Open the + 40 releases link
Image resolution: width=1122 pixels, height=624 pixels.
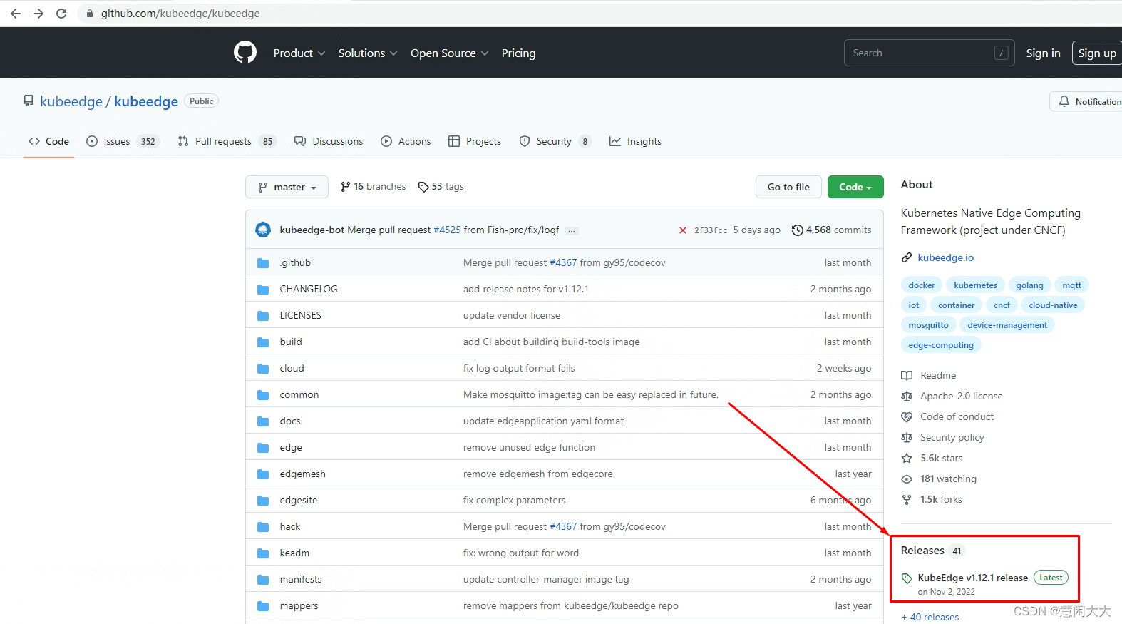tap(930, 617)
